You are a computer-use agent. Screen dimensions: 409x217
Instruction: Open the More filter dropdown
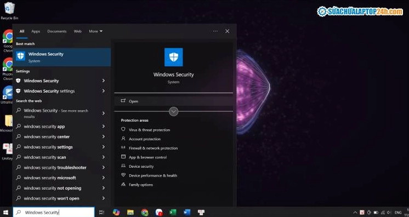95,31
